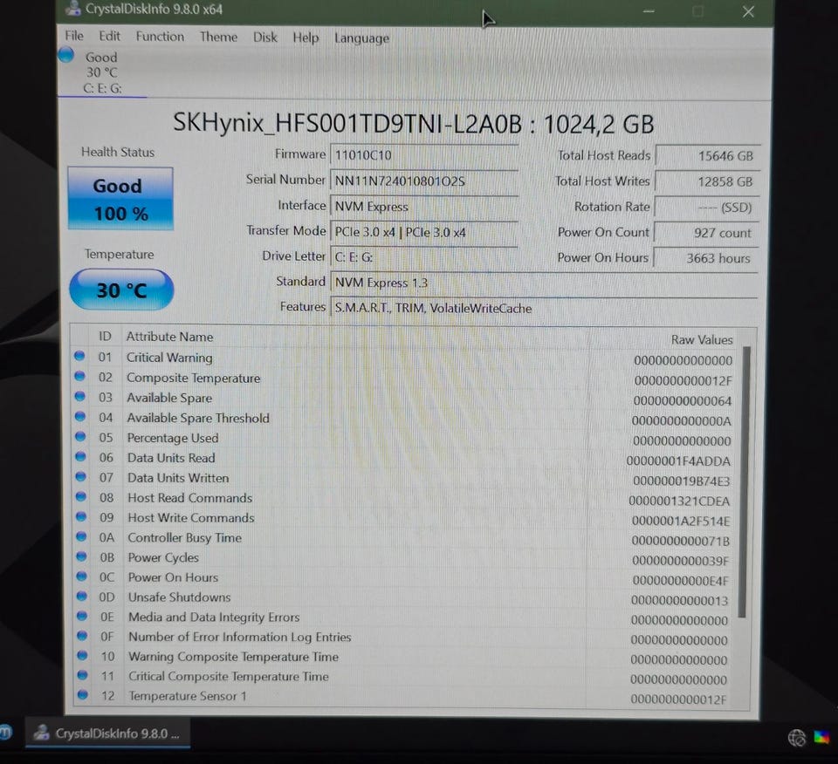Click the colorful tray icon at far right
The width and height of the screenshot is (838, 764).
822,737
